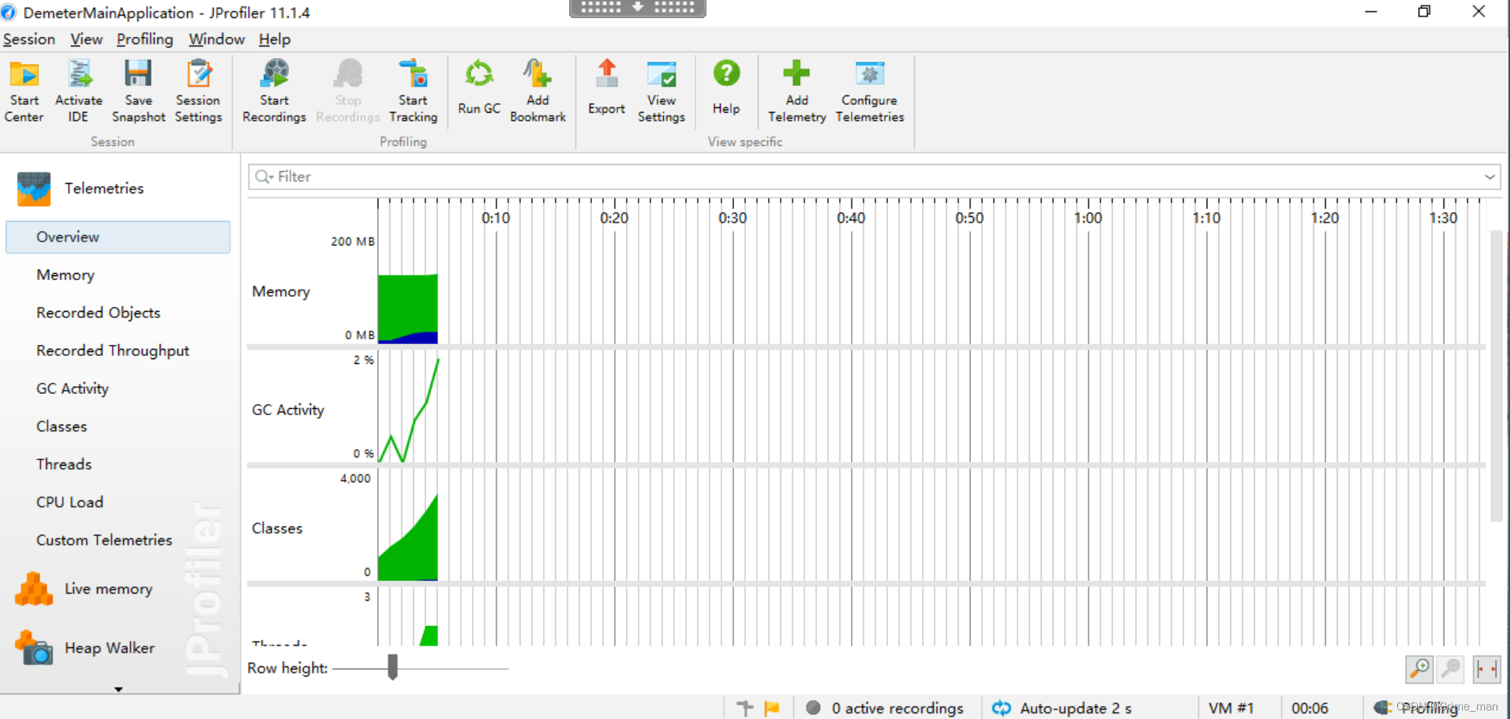Click the top docking handle bar

(x=637, y=8)
